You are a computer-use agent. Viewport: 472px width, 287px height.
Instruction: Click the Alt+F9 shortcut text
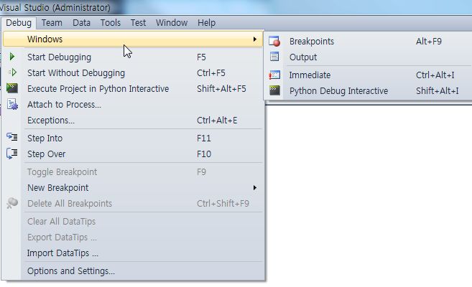tap(429, 41)
